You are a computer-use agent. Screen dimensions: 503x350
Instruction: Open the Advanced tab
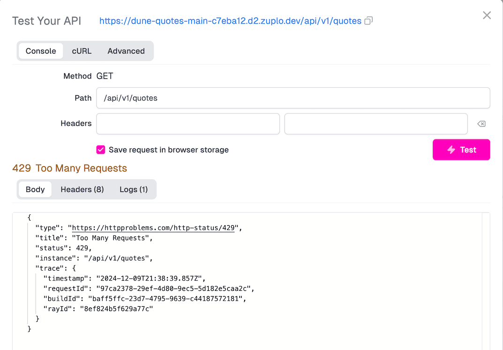tap(126, 51)
